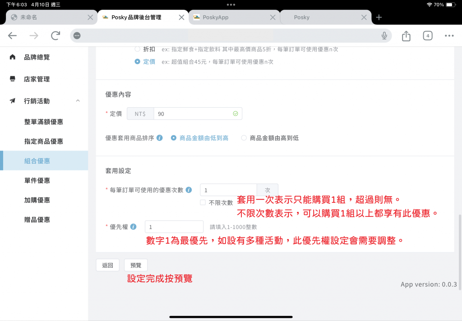Click the browser address bar
The image size is (462, 321).
pyautogui.click(x=231, y=36)
